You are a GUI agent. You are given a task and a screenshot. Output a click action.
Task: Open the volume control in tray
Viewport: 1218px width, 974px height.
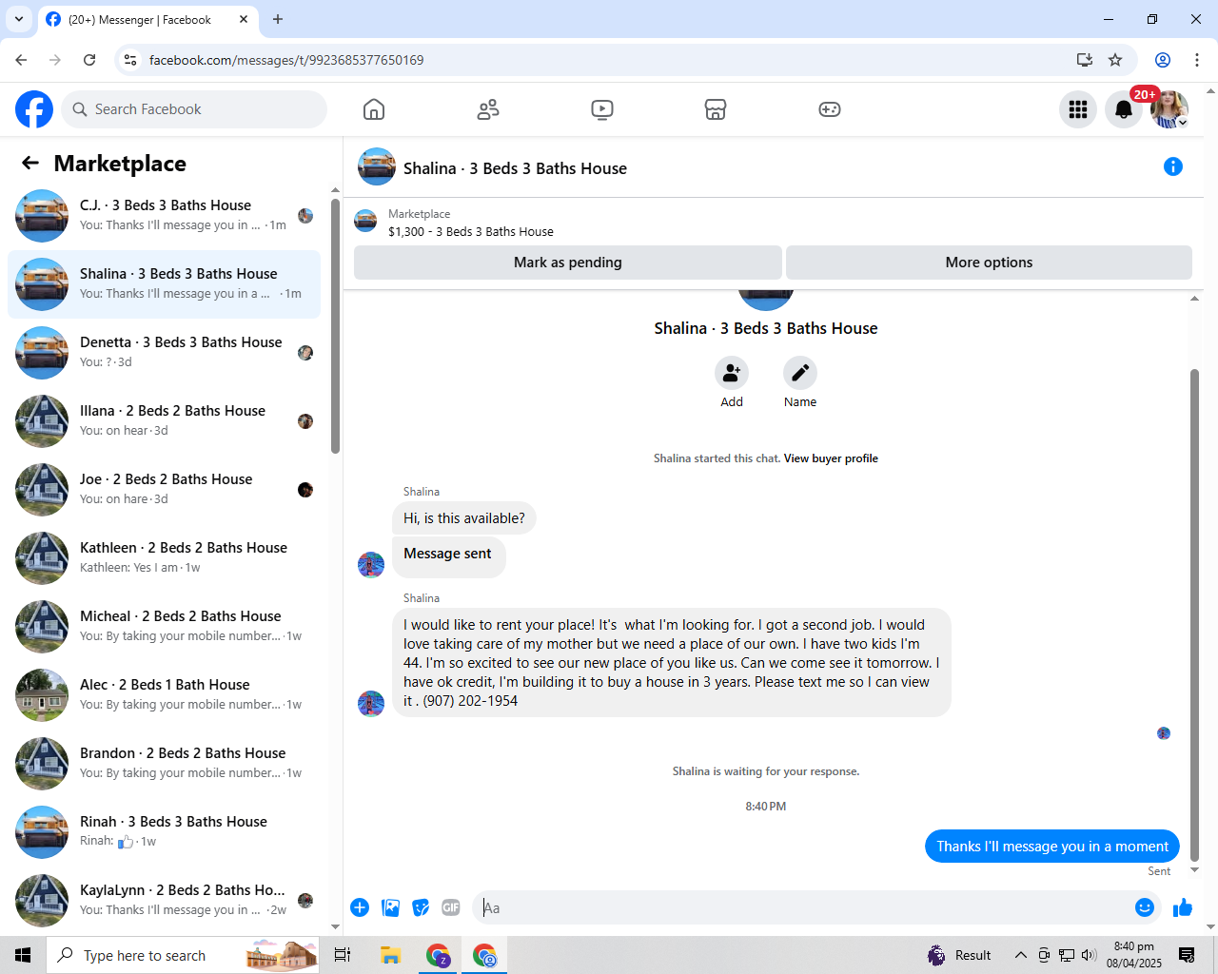(x=1089, y=955)
